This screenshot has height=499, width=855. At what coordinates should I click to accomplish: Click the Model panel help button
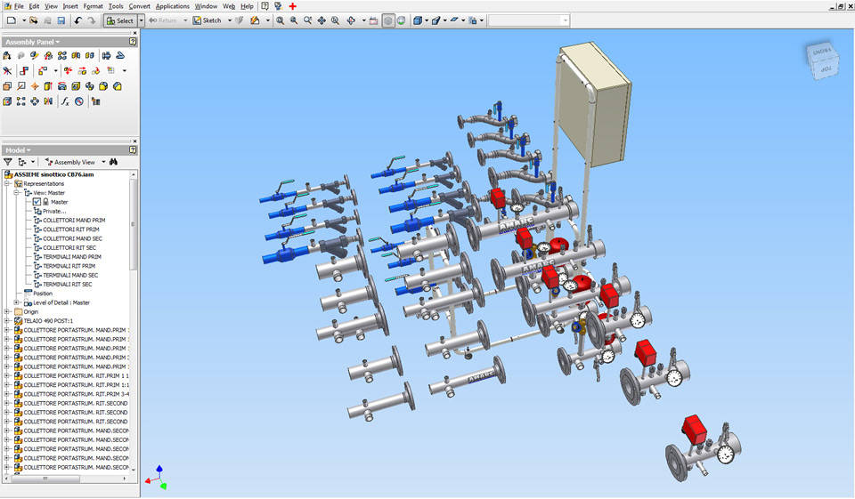(133, 149)
